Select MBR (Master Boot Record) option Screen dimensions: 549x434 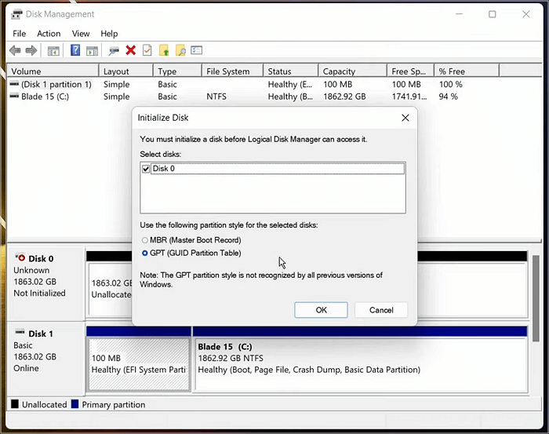144,240
